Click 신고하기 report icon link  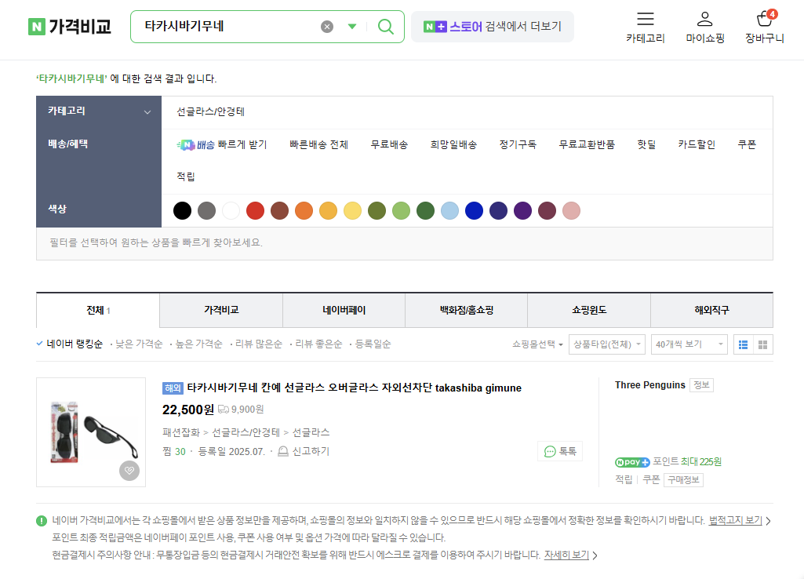(304, 451)
